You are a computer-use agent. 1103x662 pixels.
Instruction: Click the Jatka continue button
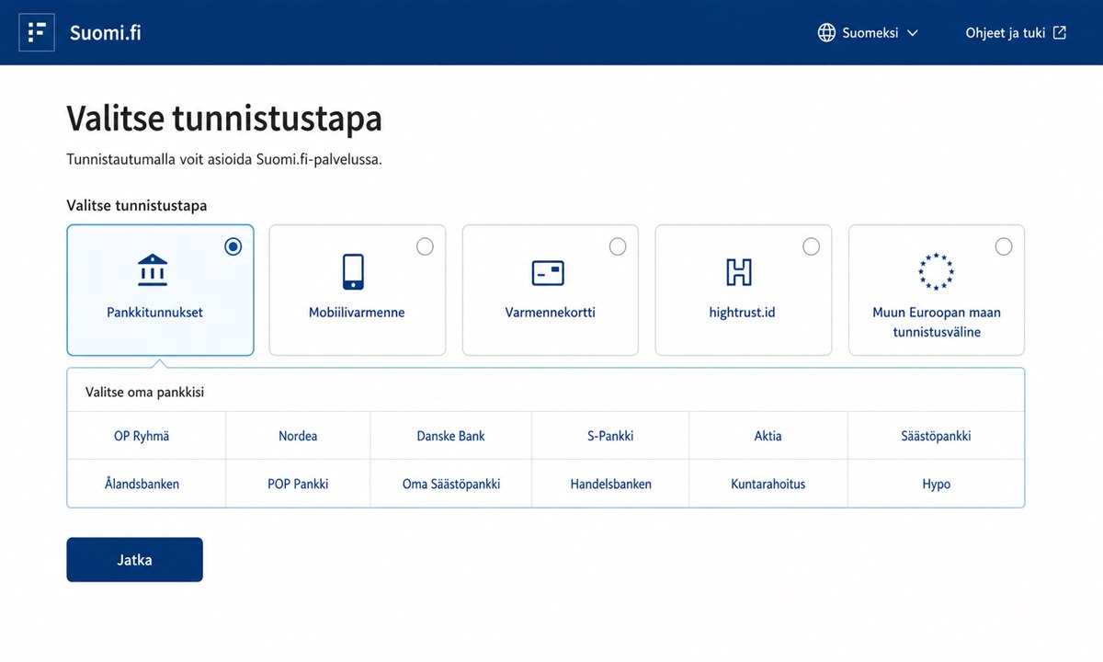click(134, 560)
